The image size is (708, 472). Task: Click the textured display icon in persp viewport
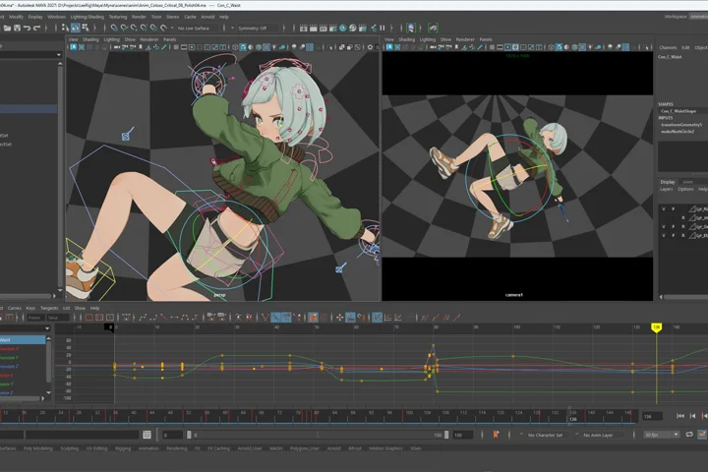tap(266, 47)
